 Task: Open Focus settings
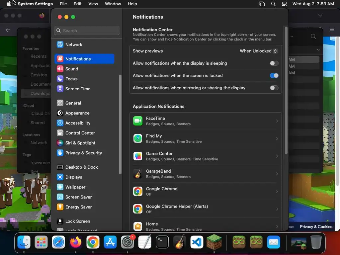click(84, 79)
